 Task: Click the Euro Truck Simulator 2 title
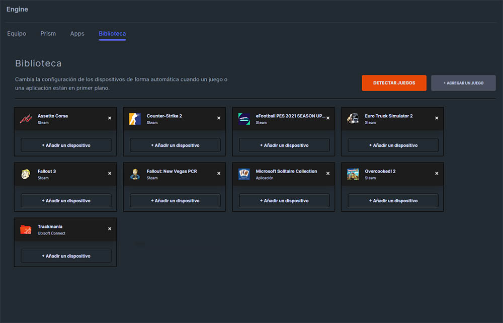pos(388,116)
